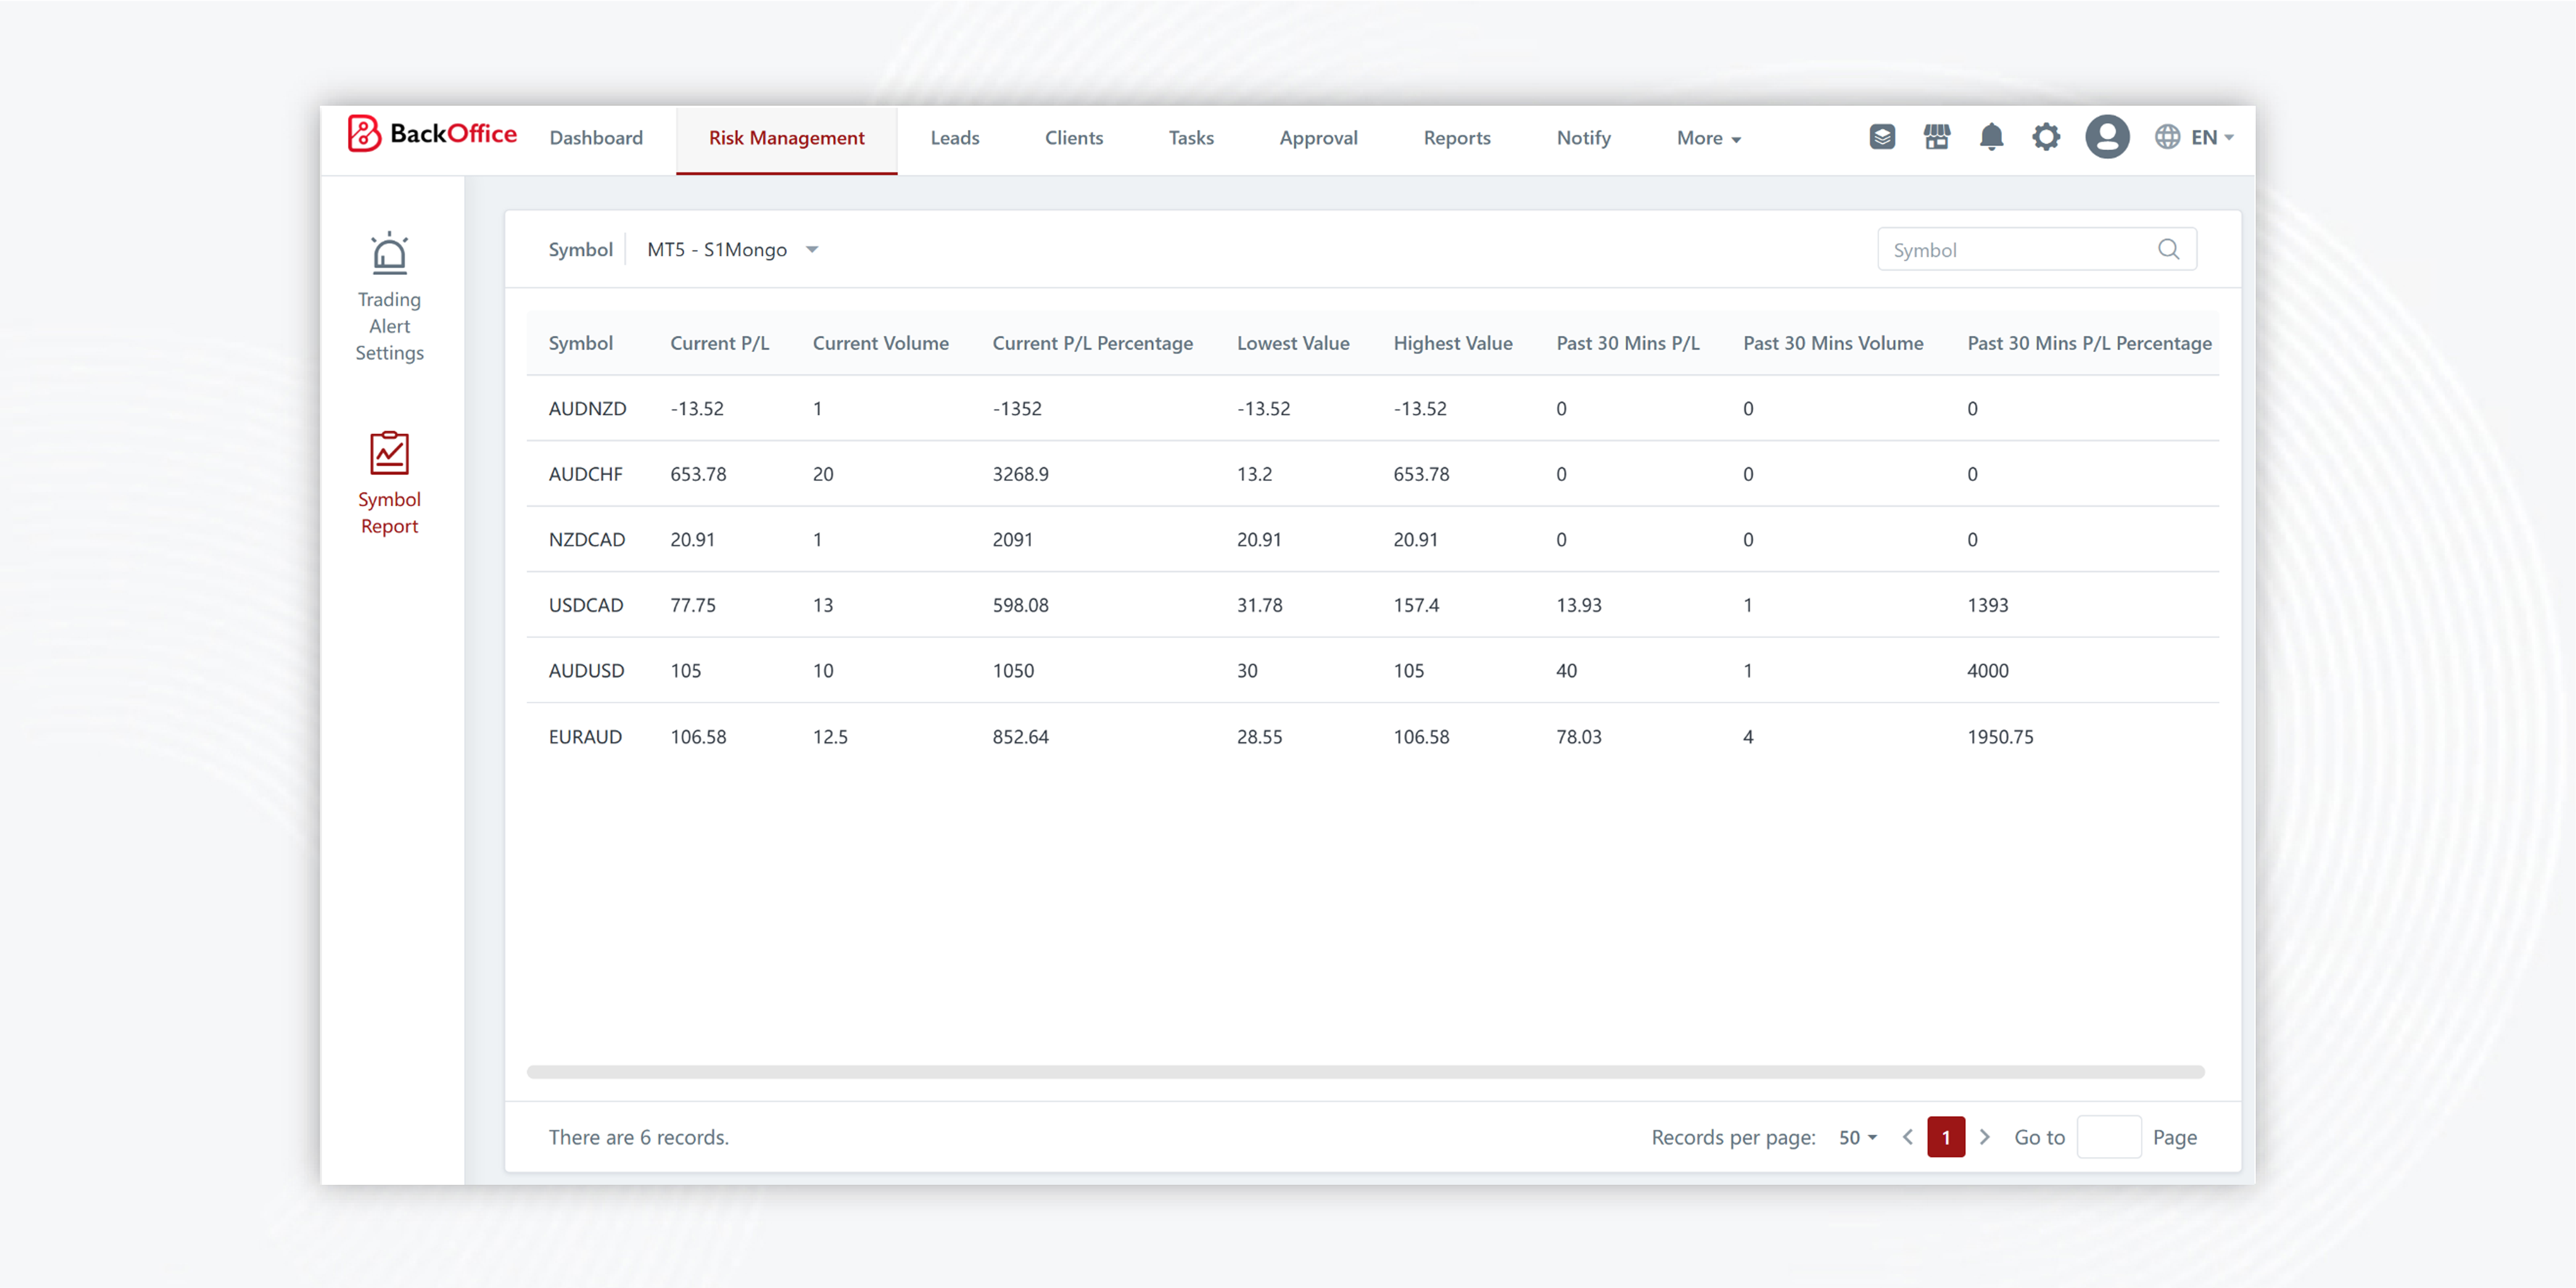2576x1288 pixels.
Task: Click AUDCHF lowest value 13.2
Action: pyautogui.click(x=1254, y=474)
